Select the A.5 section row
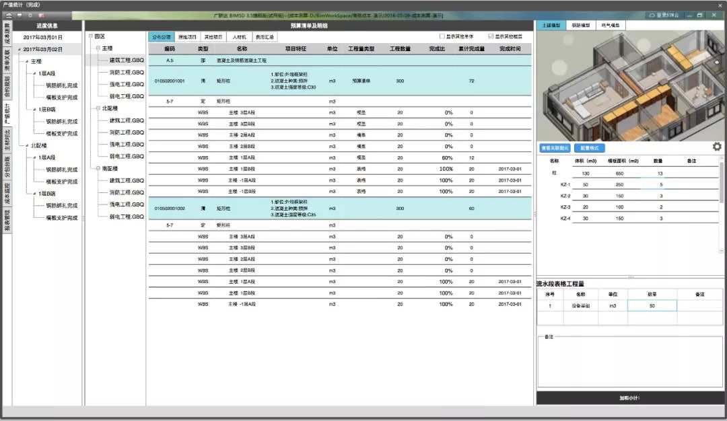This screenshot has height=421, width=727. pyautogui.click(x=340, y=61)
